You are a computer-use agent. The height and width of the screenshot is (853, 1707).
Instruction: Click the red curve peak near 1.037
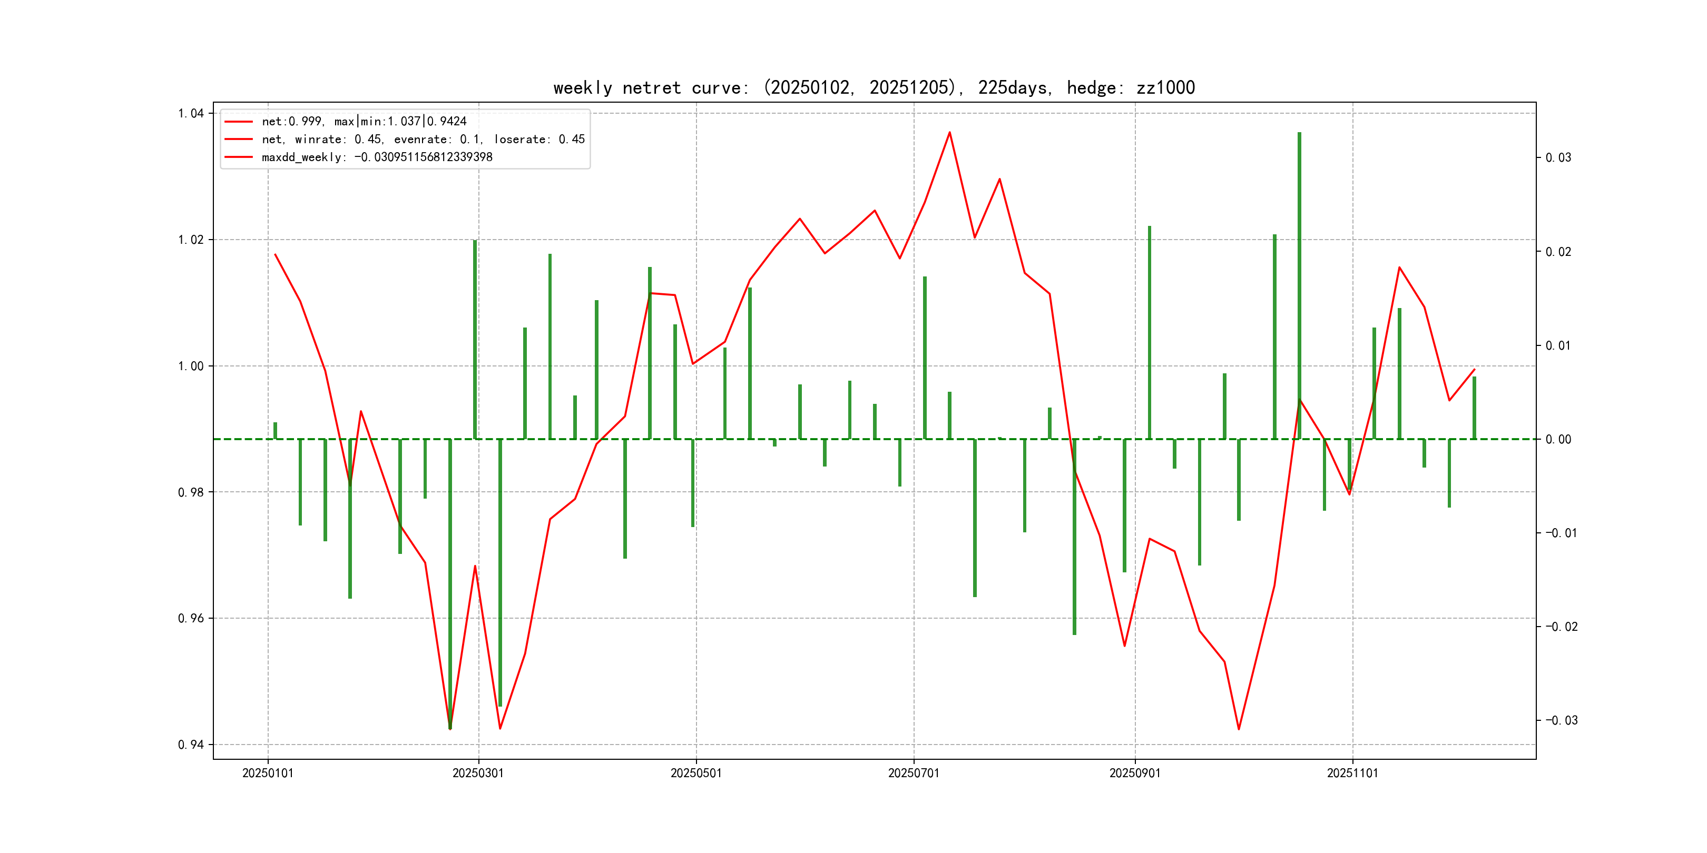point(949,133)
